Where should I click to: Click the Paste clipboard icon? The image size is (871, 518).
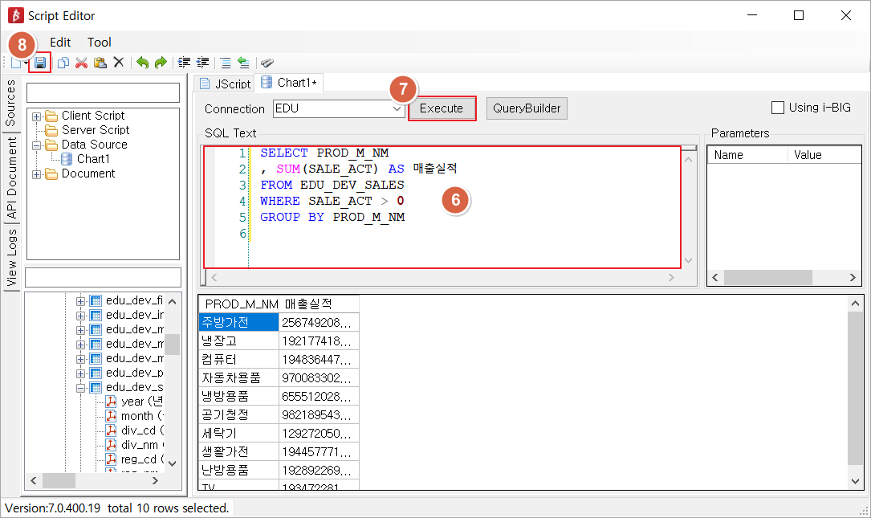coord(100,63)
